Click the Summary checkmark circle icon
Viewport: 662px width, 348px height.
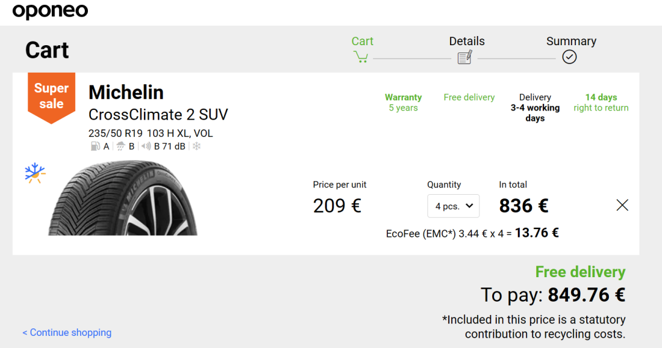tap(569, 57)
